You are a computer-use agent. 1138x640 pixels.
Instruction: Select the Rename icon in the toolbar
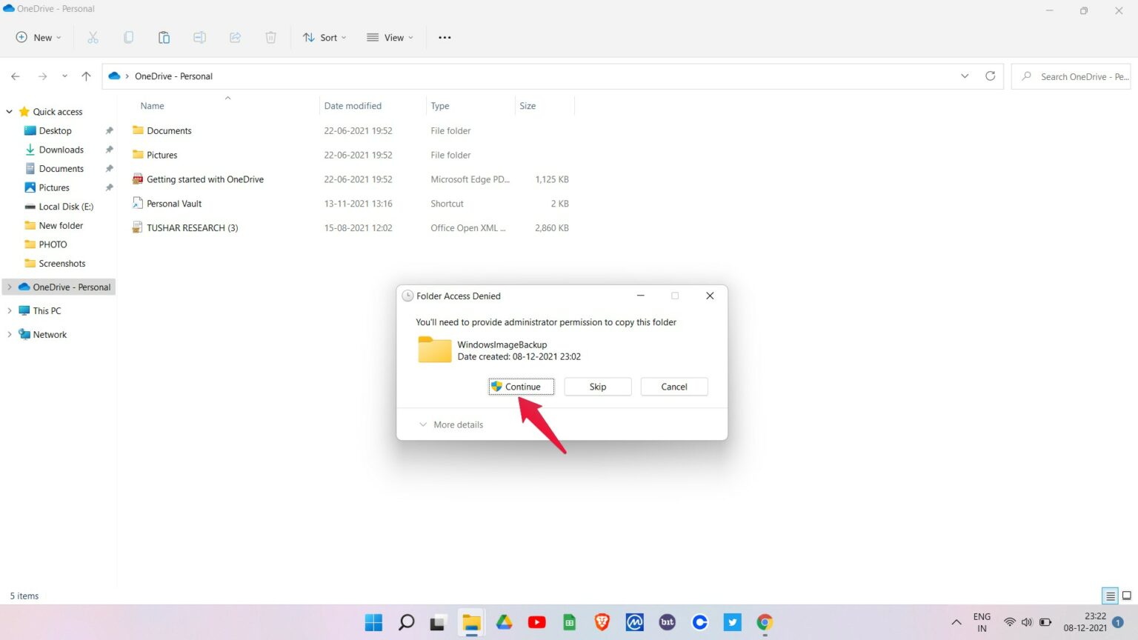pyautogui.click(x=199, y=37)
